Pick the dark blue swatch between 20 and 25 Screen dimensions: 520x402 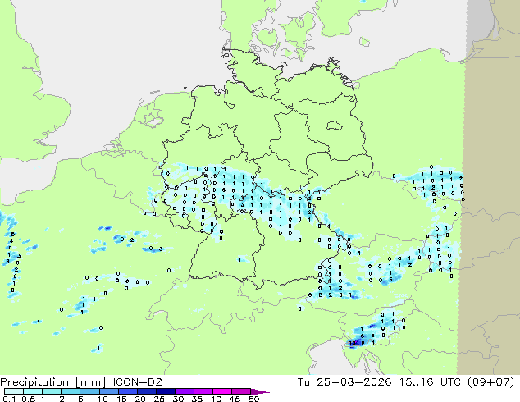coord(146,391)
